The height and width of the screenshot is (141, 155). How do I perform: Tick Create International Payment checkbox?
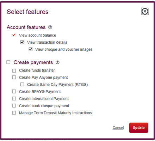pos(14,99)
